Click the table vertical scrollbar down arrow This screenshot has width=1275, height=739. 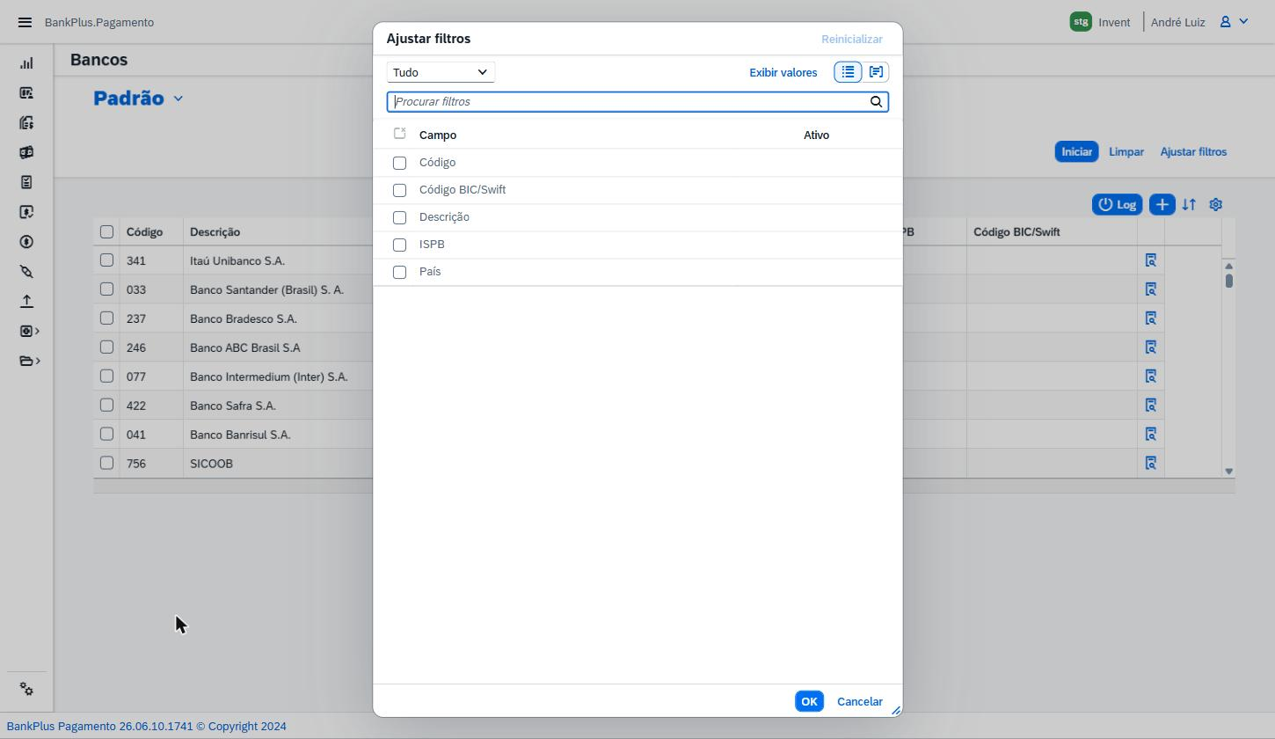tap(1228, 472)
